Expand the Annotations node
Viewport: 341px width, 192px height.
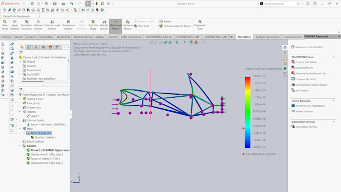(20, 70)
